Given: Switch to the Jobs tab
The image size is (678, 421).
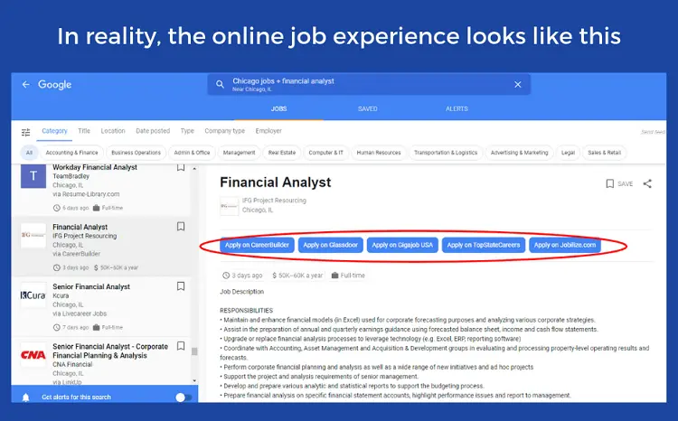Looking at the screenshot, I should coord(279,109).
